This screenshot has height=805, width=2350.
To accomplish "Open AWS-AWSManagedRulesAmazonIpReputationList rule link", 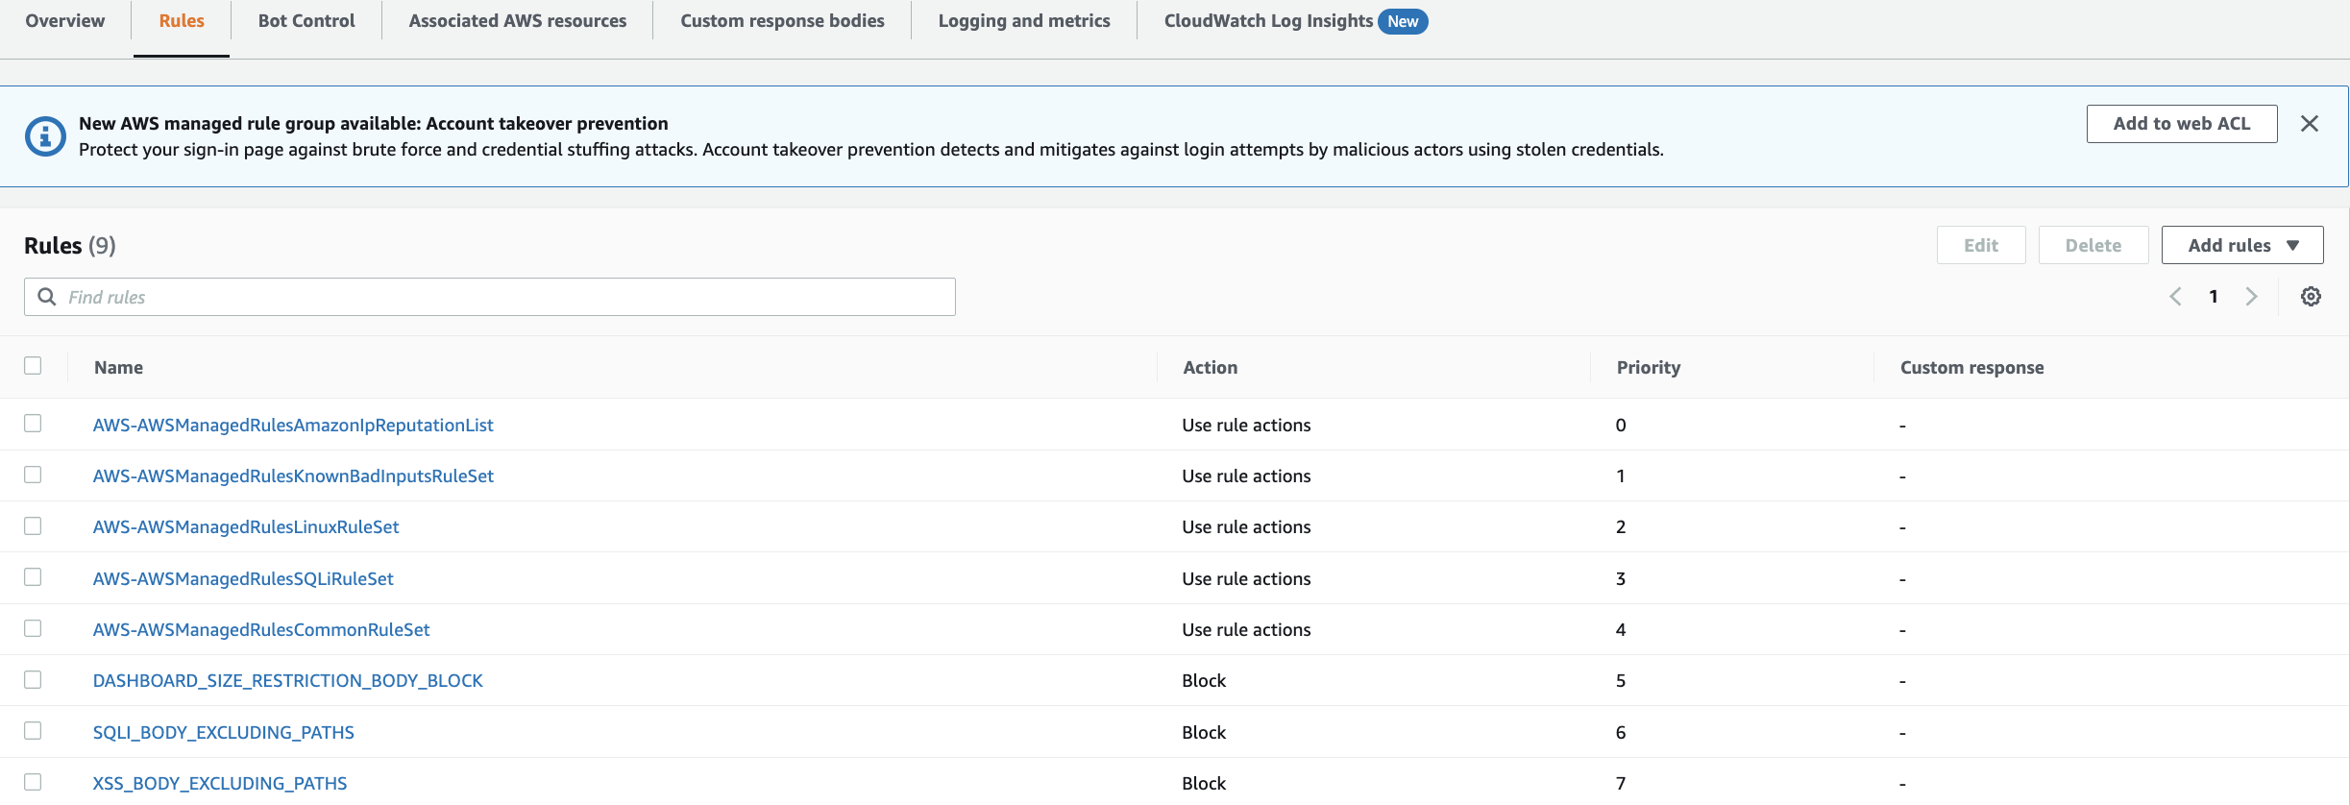I will coord(293,426).
